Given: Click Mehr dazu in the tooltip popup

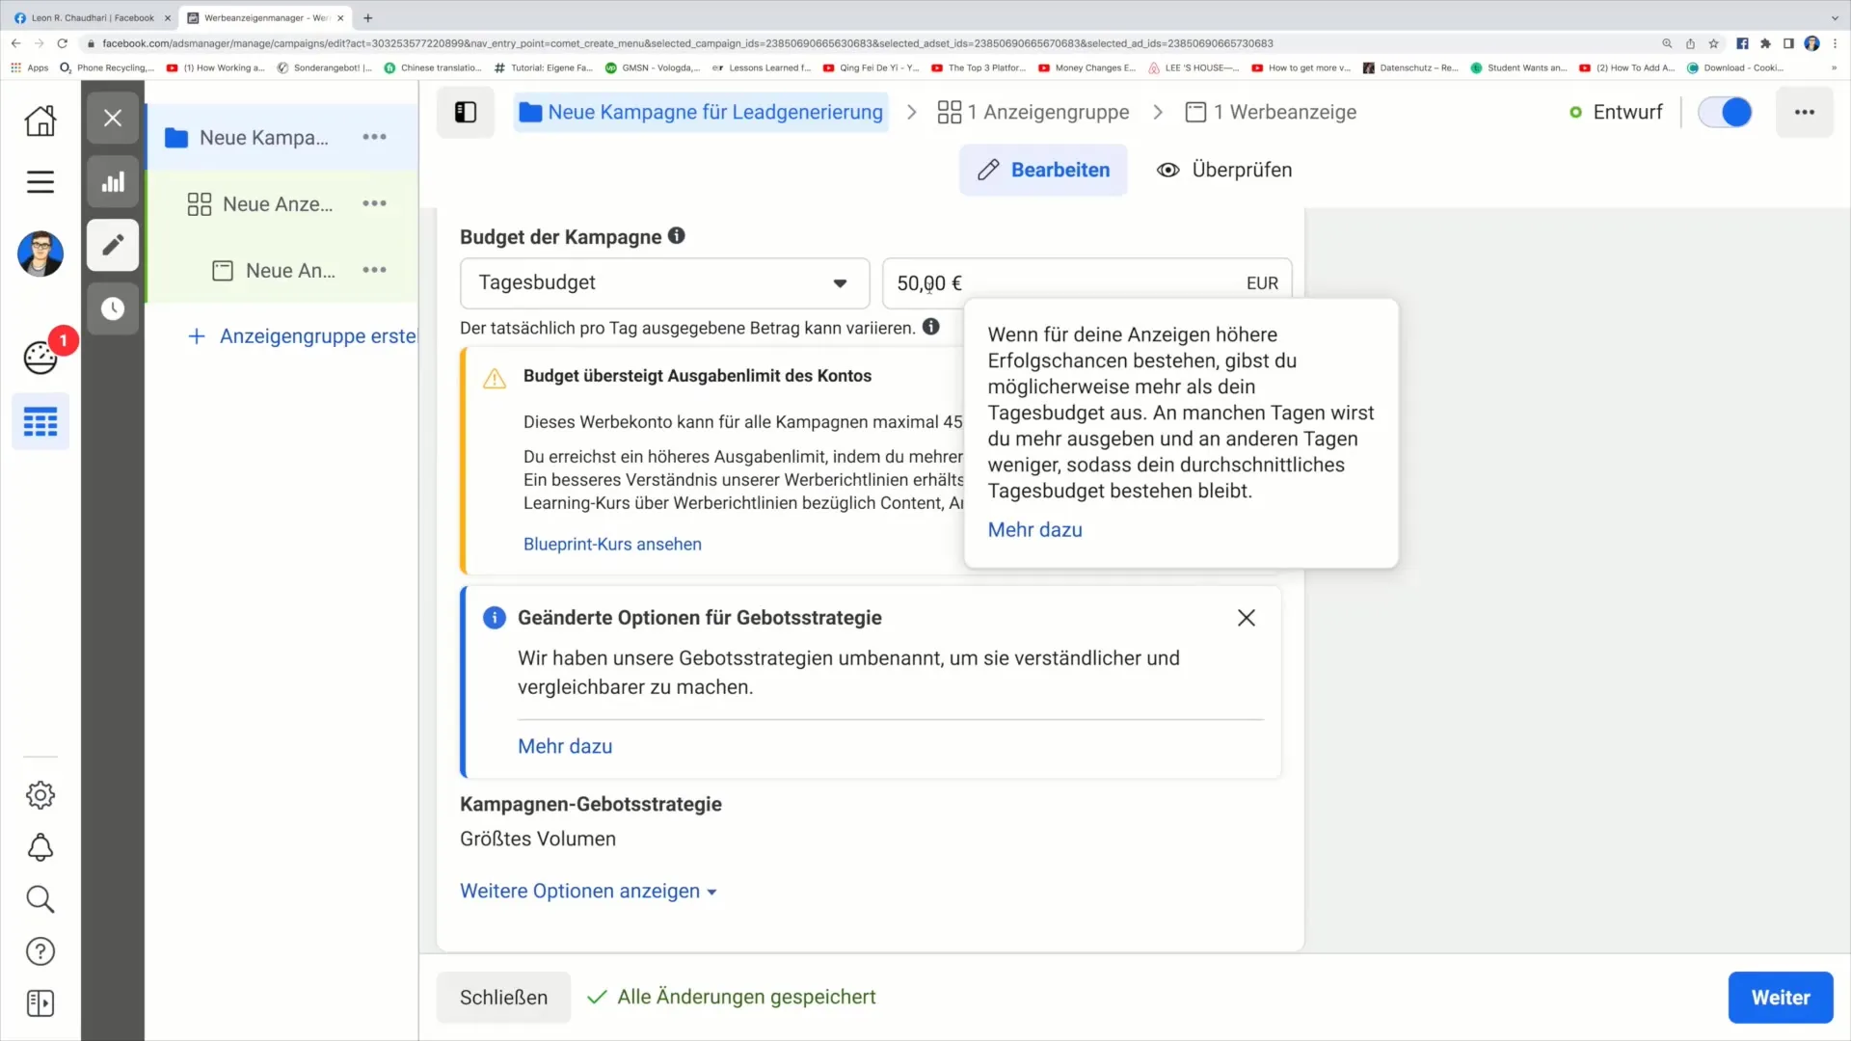Looking at the screenshot, I should point(1034,529).
